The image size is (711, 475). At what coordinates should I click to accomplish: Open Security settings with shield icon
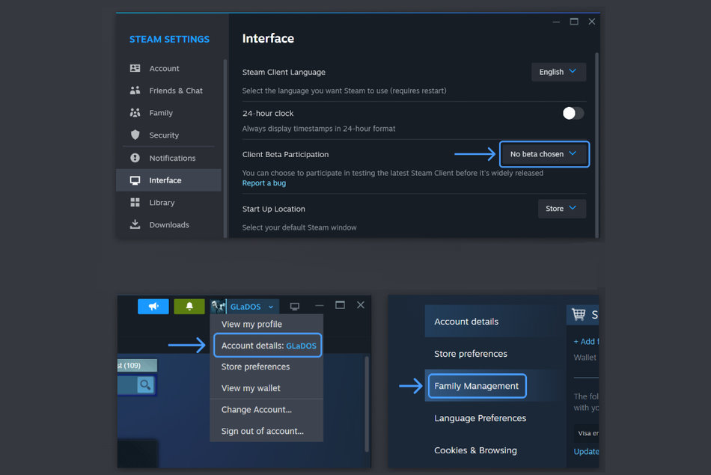click(168, 135)
